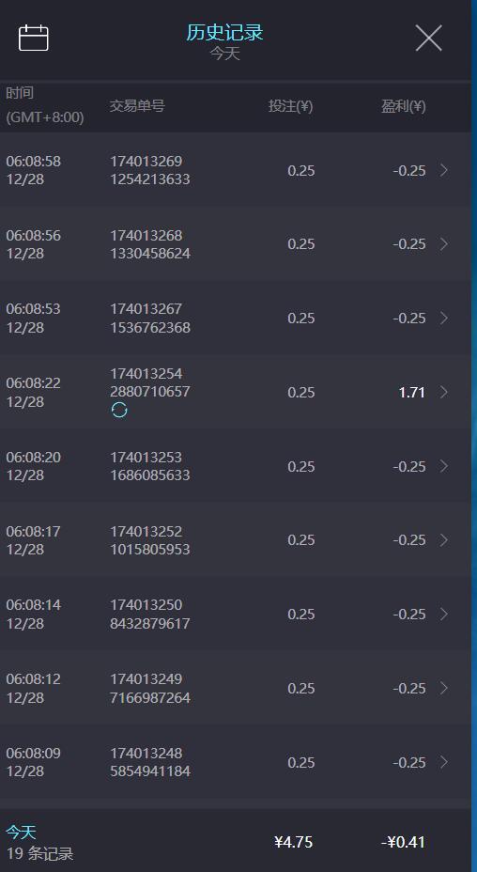Click the 1.71 profit value
Screen dimensions: 477x872
click(412, 393)
